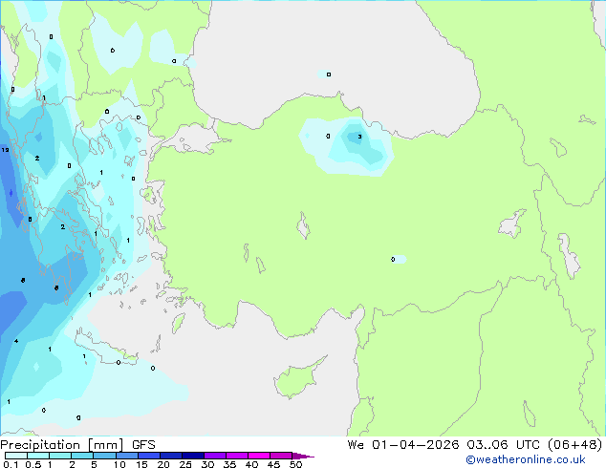
Task: Click the Cyprus island on the map
Action: coord(297,377)
